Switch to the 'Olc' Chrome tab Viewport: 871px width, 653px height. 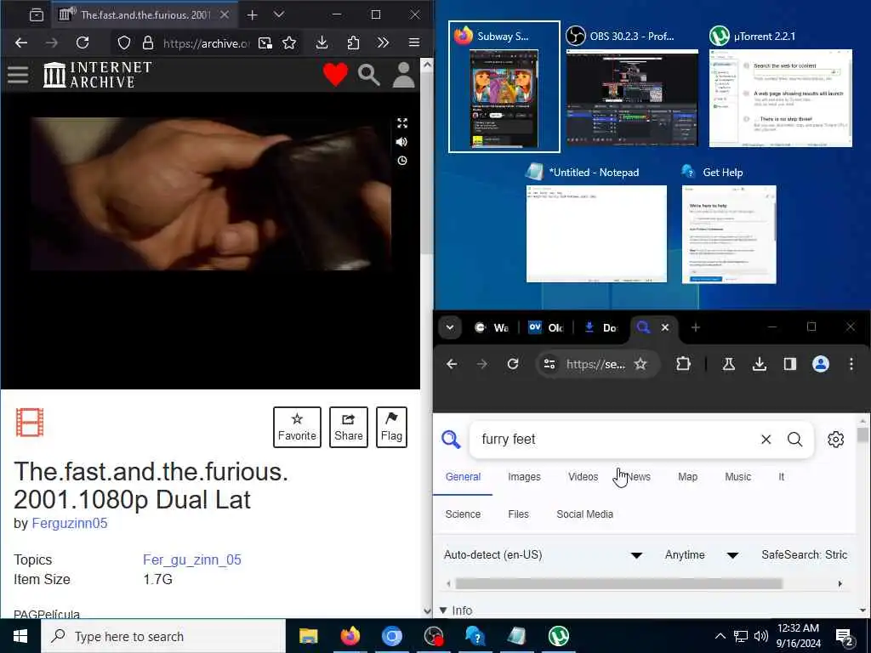(x=545, y=327)
